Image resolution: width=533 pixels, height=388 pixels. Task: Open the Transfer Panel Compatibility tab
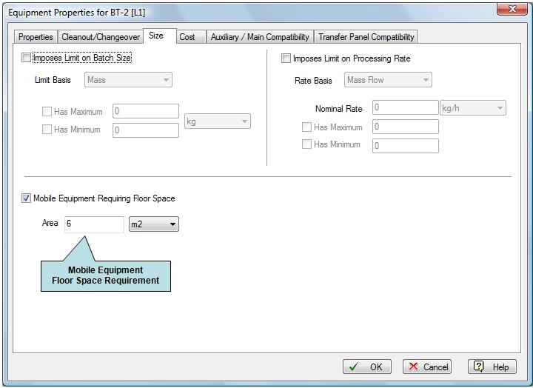366,37
